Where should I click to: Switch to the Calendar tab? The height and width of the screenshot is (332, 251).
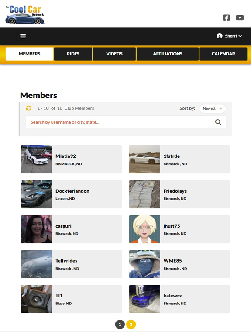click(223, 54)
